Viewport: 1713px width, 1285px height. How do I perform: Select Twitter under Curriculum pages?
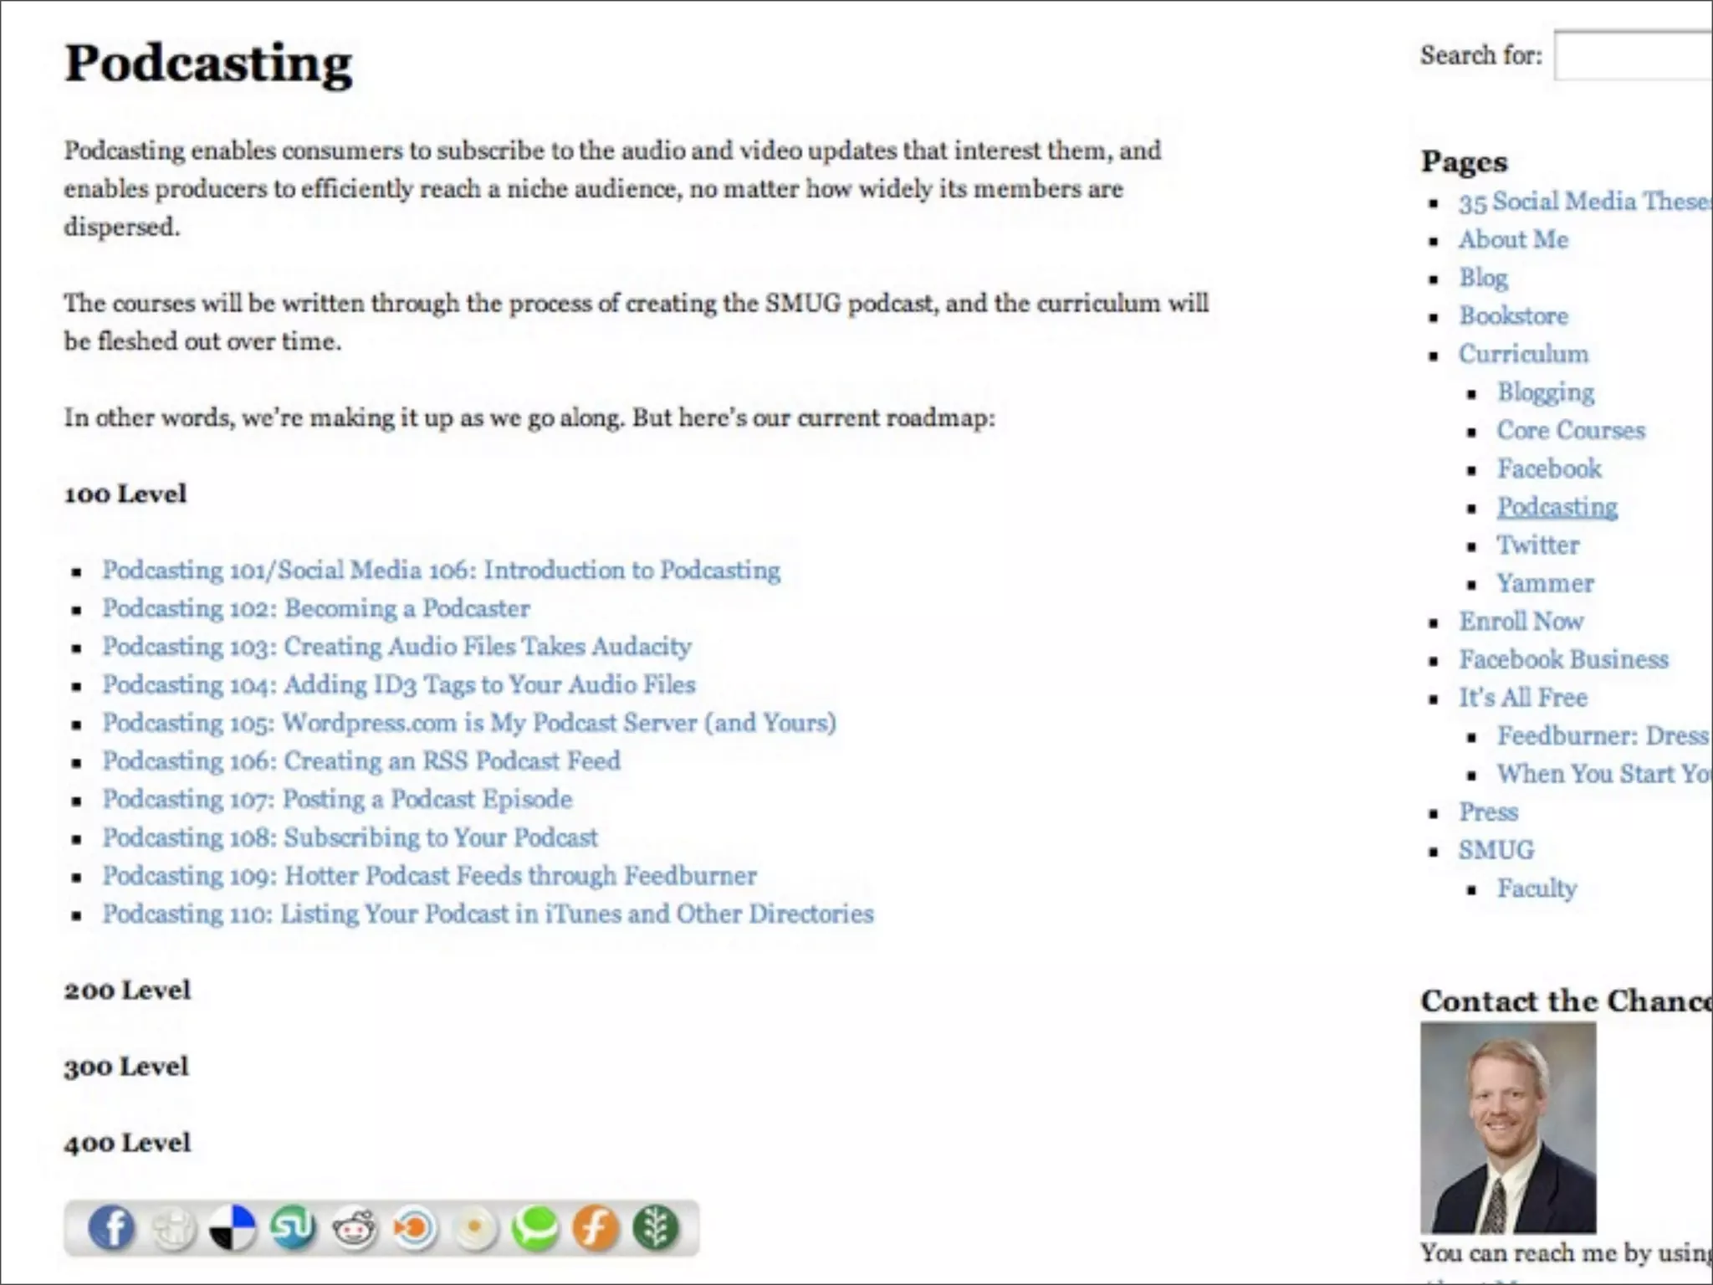1537,545
